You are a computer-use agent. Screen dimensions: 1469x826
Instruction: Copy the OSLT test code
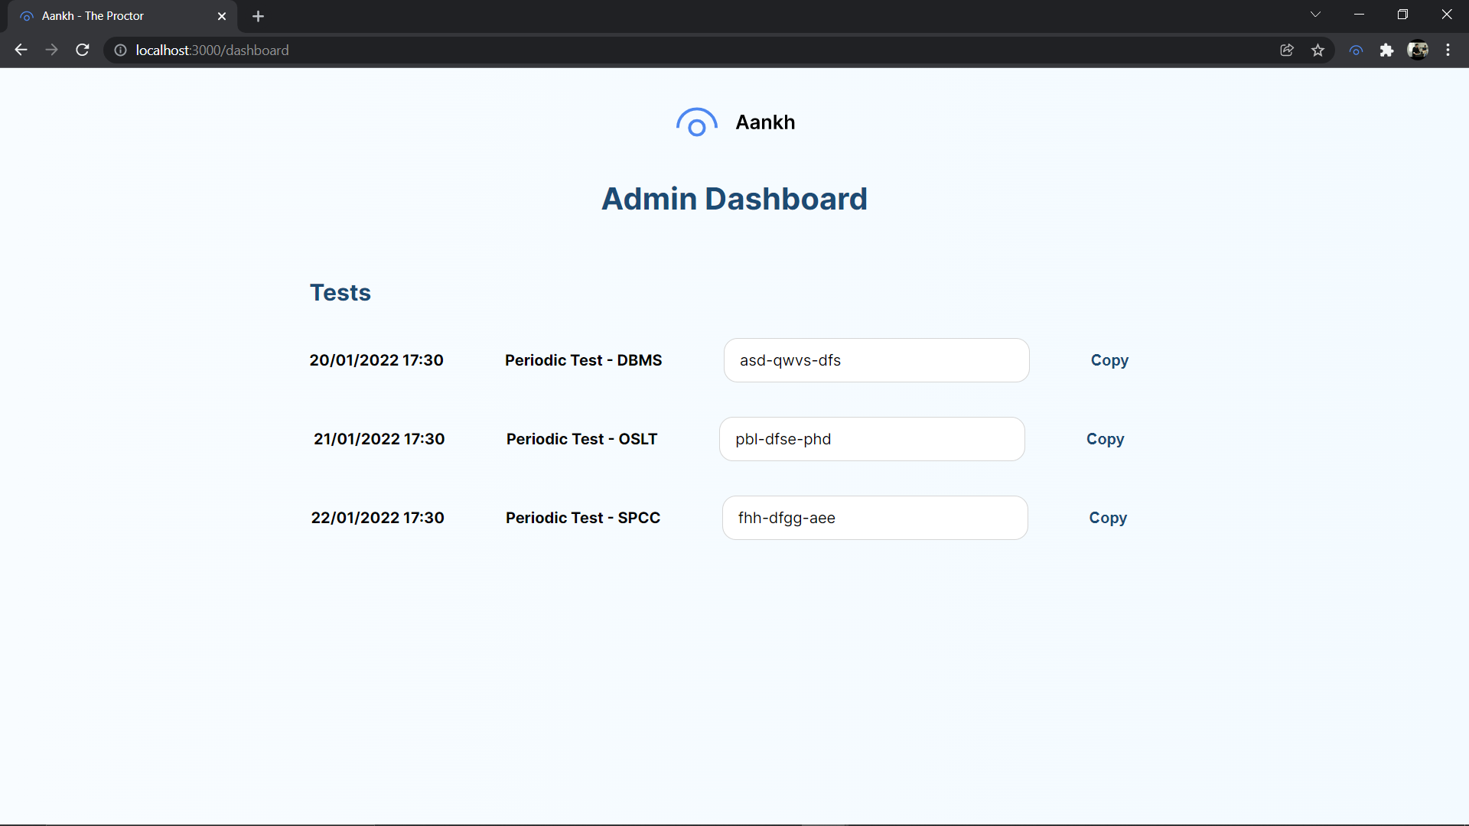tap(1105, 439)
